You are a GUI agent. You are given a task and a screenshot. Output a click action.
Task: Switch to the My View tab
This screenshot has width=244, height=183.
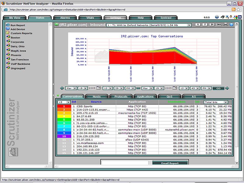click(x=15, y=18)
